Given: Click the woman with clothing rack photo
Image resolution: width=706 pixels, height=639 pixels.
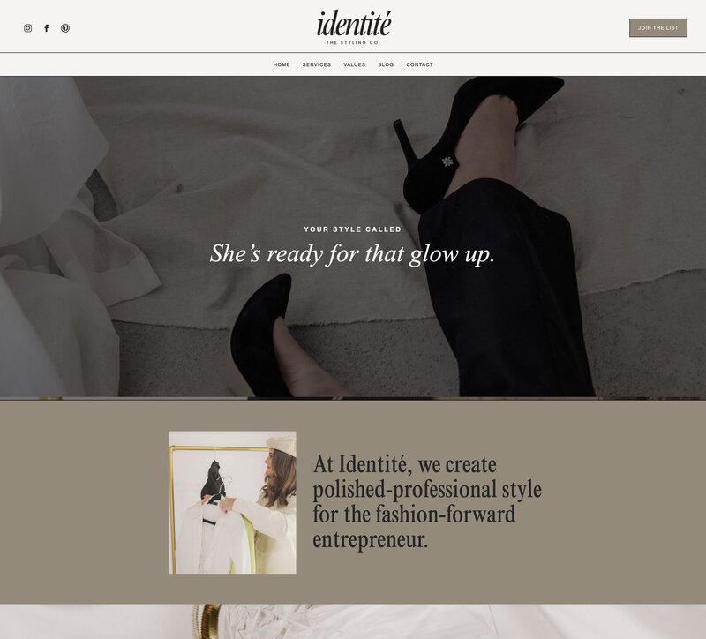Looking at the screenshot, I should 232,502.
